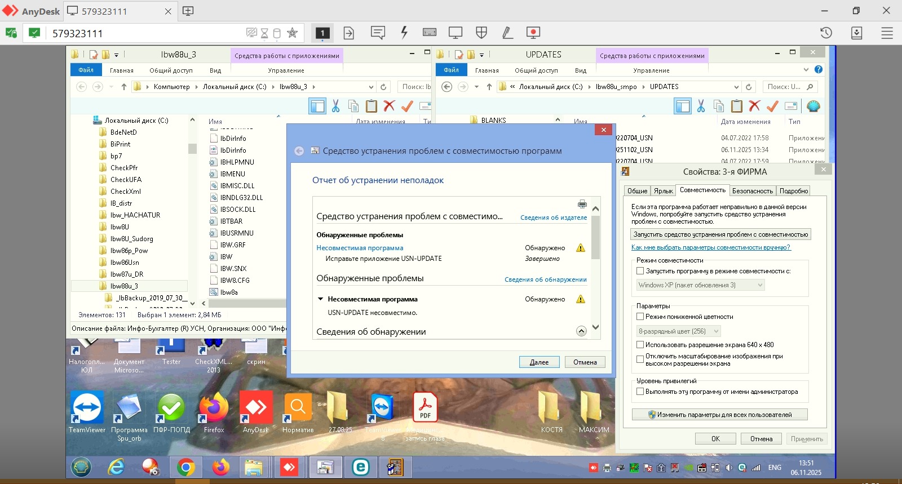Open AnyDesk keyboard settings icon
This screenshot has height=484, width=902.
click(x=430, y=33)
